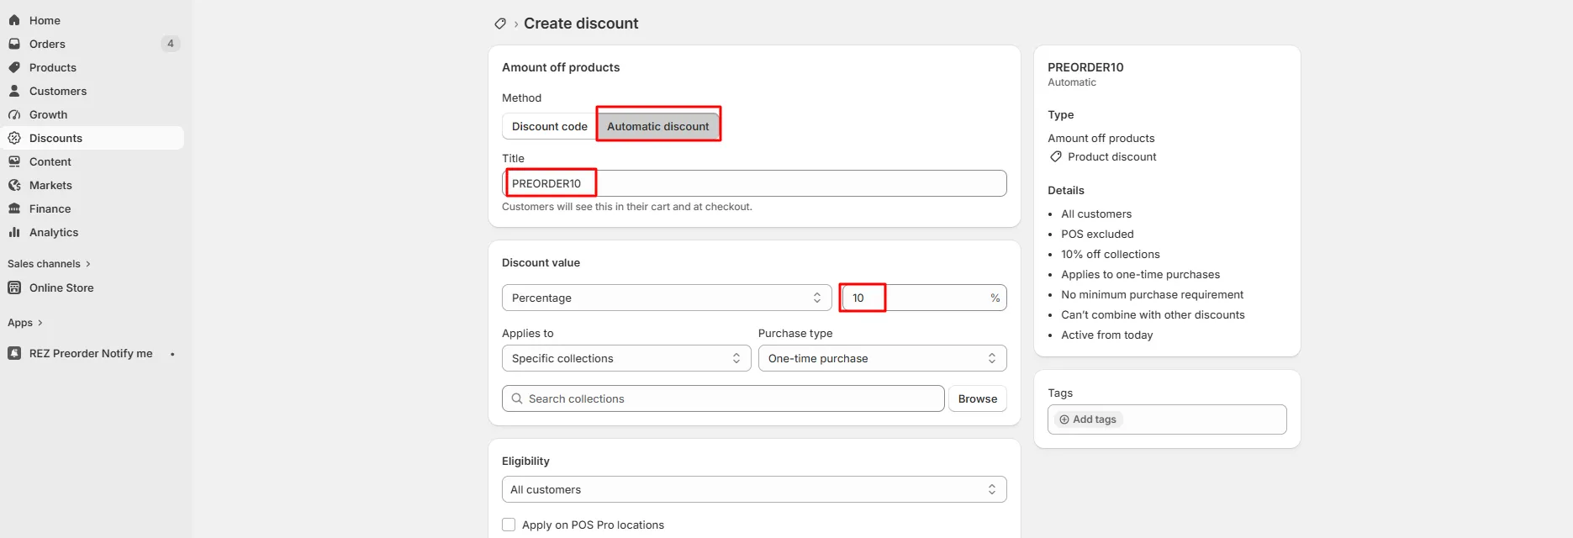
Task: Open the Percentage discount type dropdown
Action: pyautogui.click(x=667, y=298)
